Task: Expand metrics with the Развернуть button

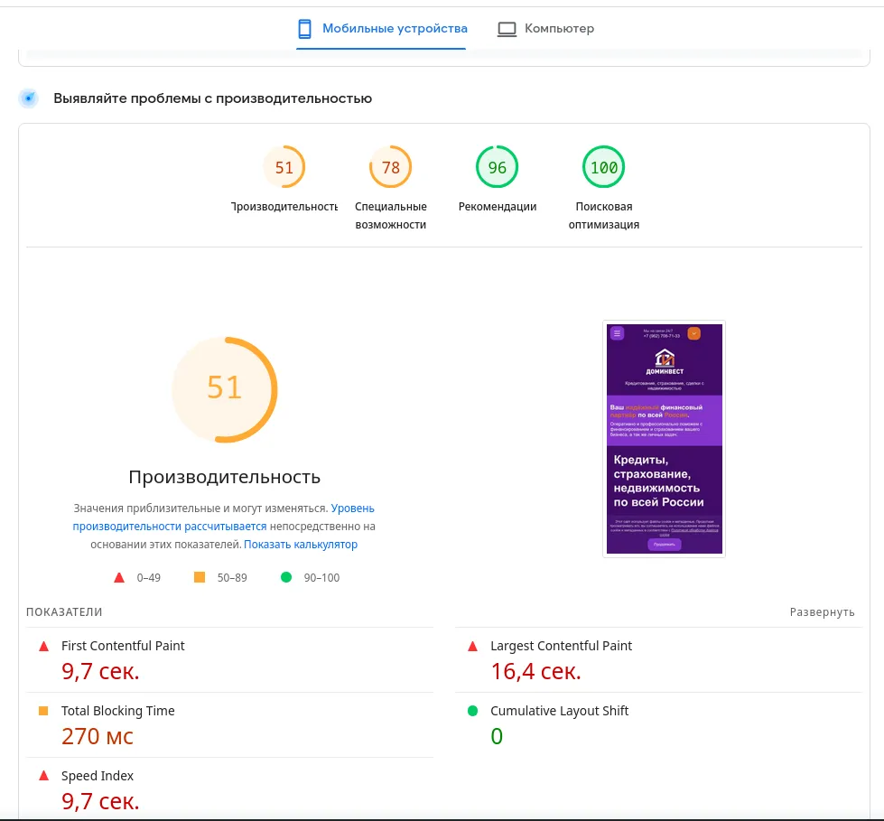Action: 822,612
